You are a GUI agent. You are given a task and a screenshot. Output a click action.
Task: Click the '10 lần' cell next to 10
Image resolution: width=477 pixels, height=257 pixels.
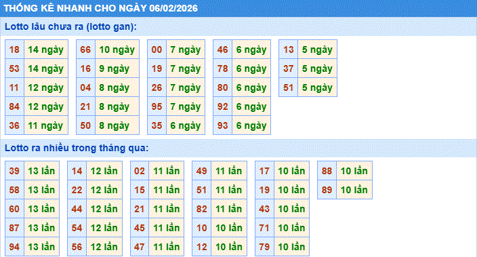229,227
